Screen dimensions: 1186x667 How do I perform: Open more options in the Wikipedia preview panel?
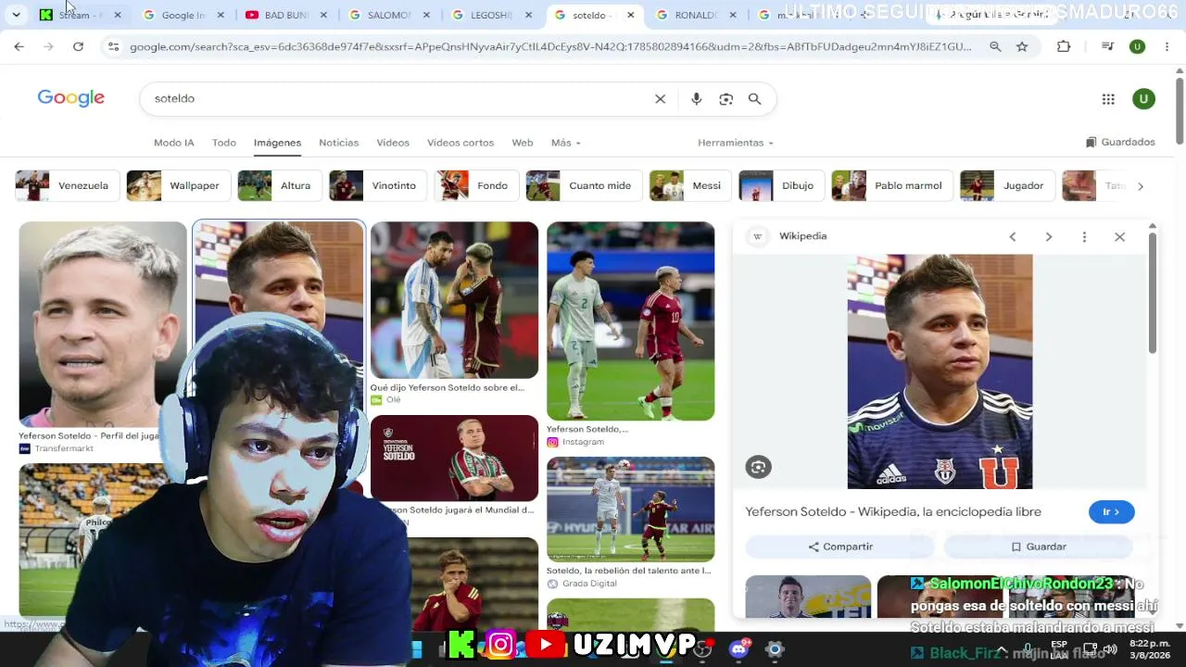point(1084,237)
